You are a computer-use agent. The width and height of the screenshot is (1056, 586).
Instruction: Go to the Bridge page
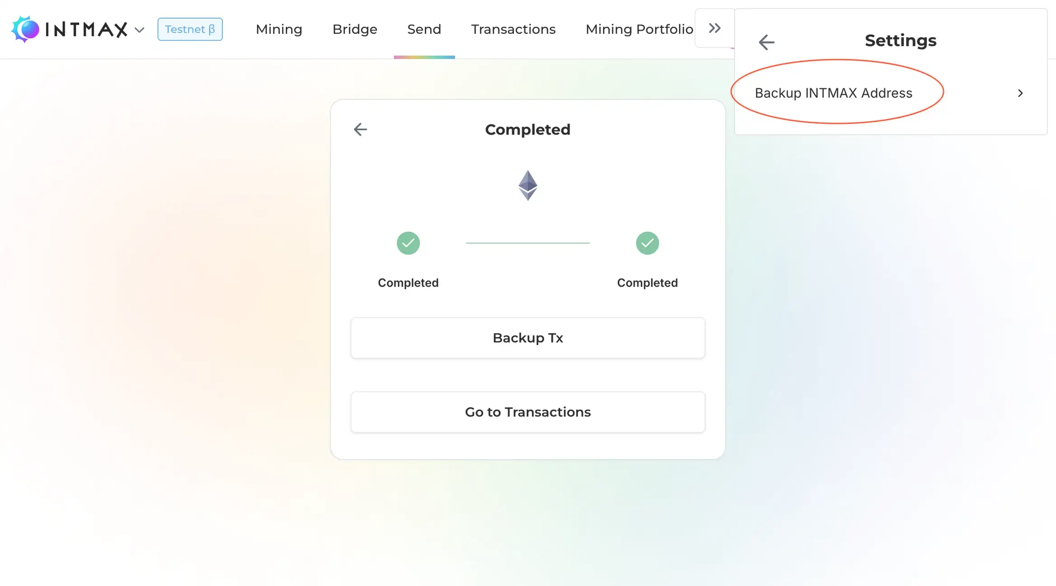point(355,29)
